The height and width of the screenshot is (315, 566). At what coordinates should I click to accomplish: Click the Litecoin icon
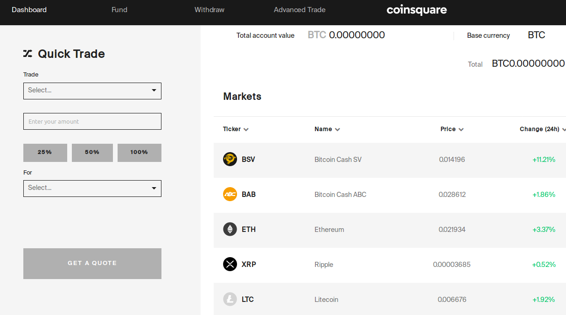click(230, 299)
